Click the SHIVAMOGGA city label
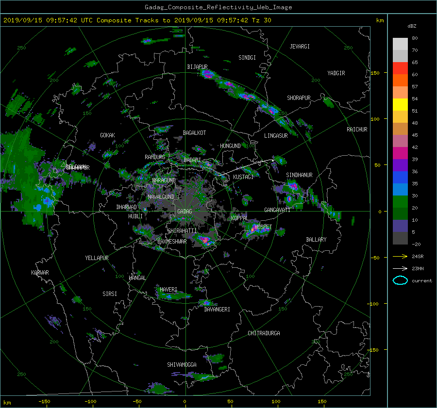Screen dimensions: 437x408 click(x=182, y=365)
